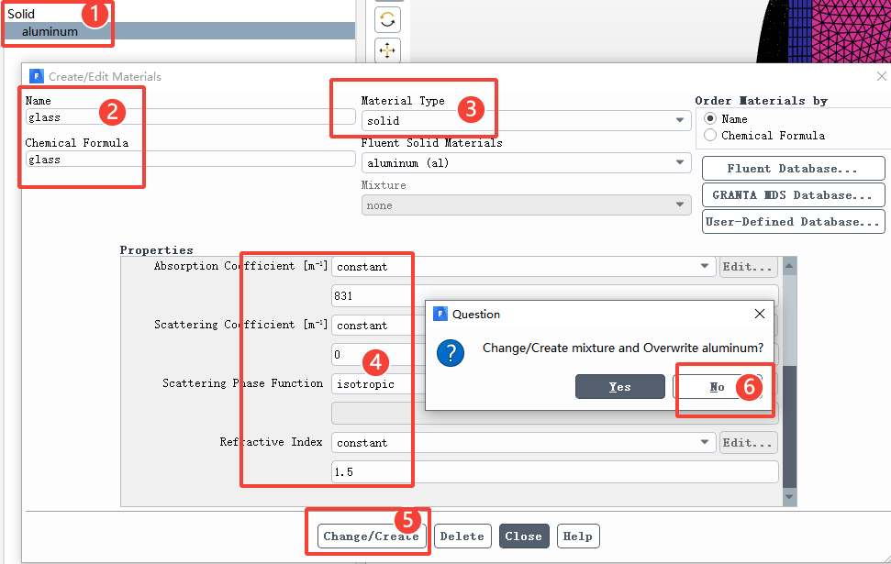The height and width of the screenshot is (564, 891).
Task: Click the rotate view icon in viewport toolbar
Action: pyautogui.click(x=387, y=20)
